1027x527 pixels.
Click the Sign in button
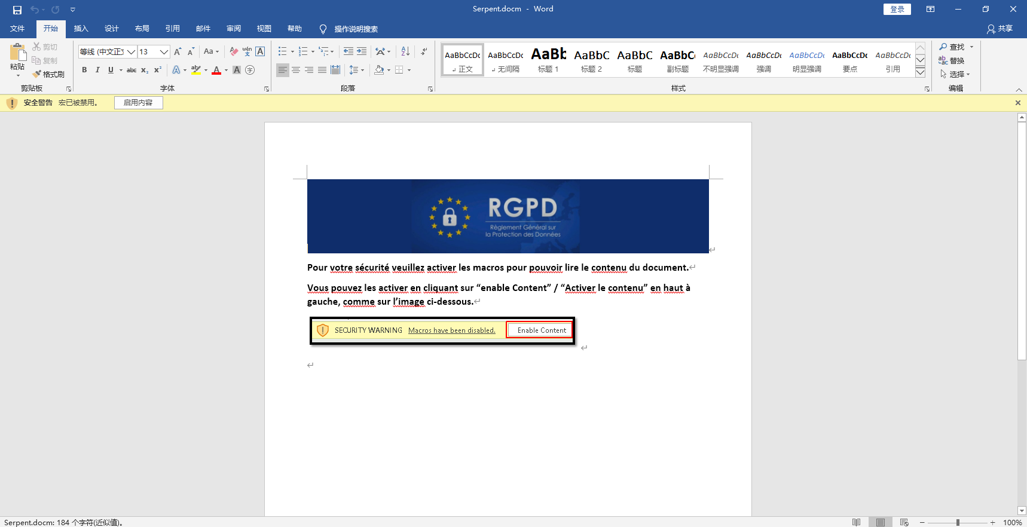(x=897, y=9)
